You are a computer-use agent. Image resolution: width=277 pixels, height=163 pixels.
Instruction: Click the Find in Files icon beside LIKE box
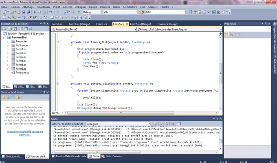tap(142, 12)
